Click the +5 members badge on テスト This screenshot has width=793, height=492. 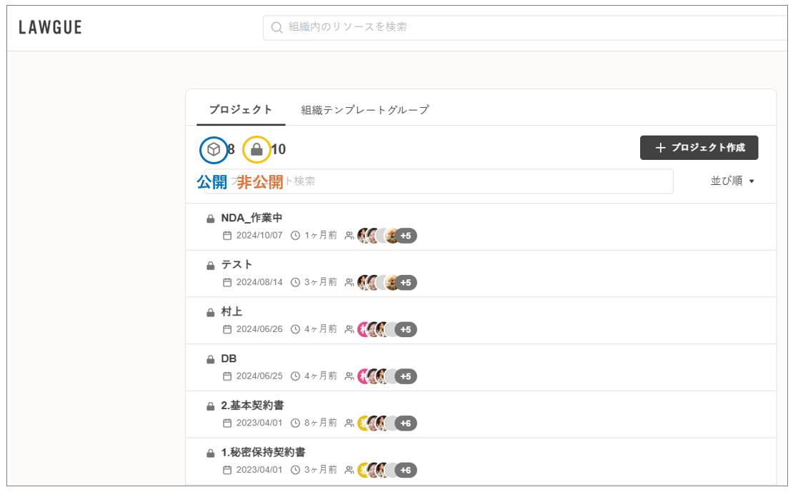406,283
